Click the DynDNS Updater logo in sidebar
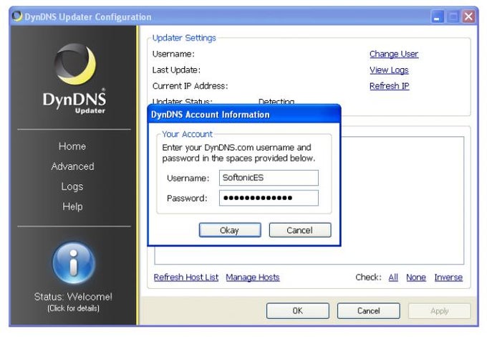Viewport: 487px width, 337px height. click(74, 78)
